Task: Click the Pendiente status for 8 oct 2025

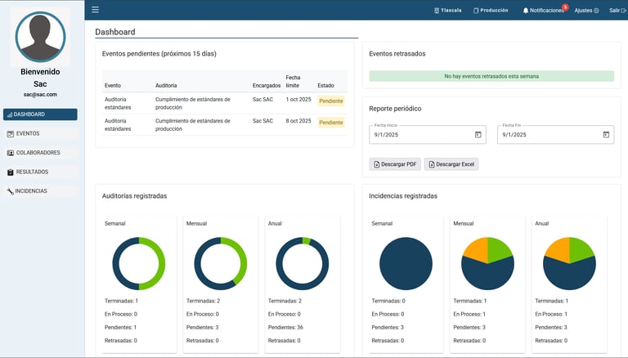Action: click(331, 123)
